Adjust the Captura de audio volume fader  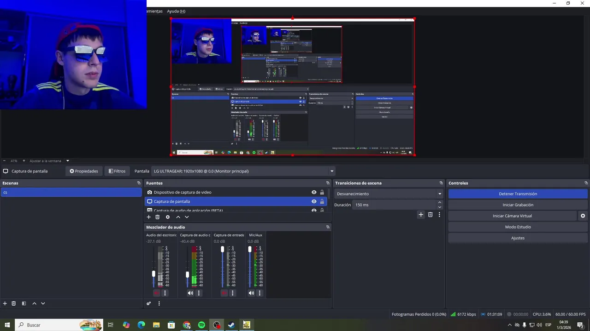pos(187,274)
